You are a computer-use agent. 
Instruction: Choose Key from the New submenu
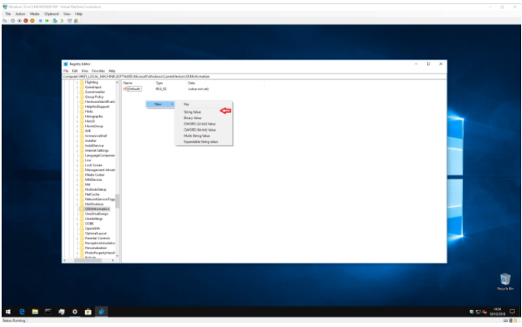[x=204, y=104]
